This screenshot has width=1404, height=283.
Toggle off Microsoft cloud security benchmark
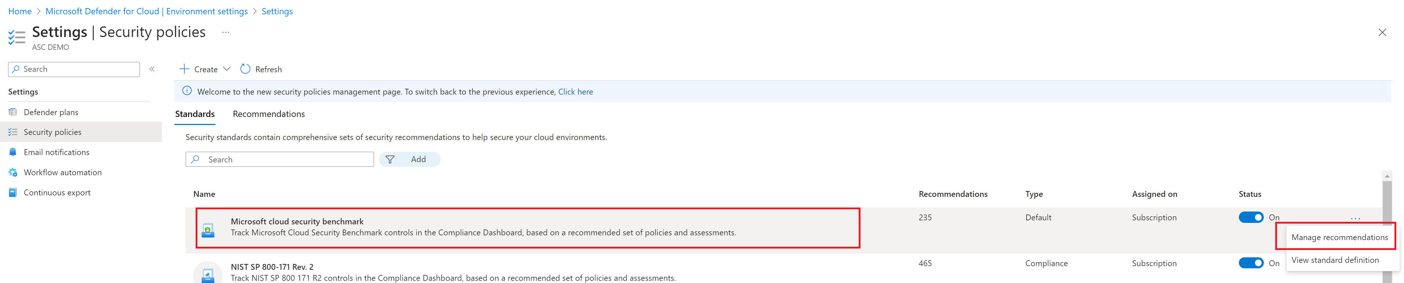(1251, 217)
